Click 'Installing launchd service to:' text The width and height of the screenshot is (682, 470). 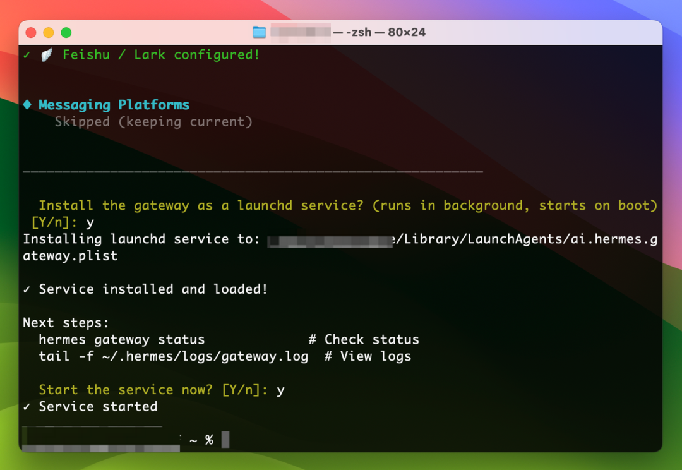[x=141, y=239]
